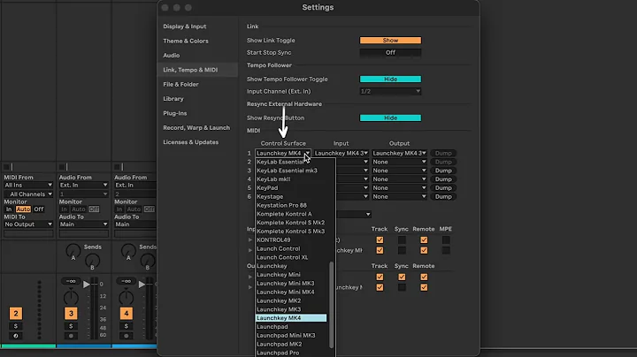
Task: Expand the second Input Ports row triangle
Action: tap(250, 250)
